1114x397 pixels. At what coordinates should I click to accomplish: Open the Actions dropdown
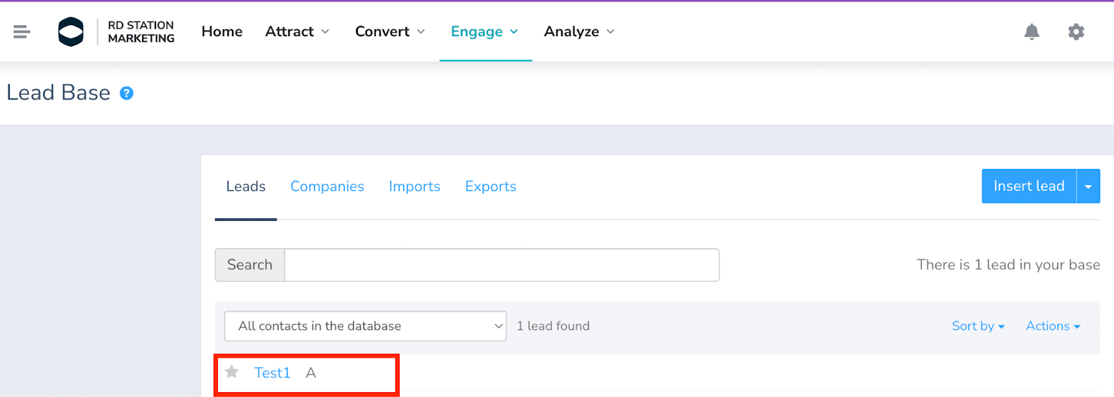click(1053, 326)
